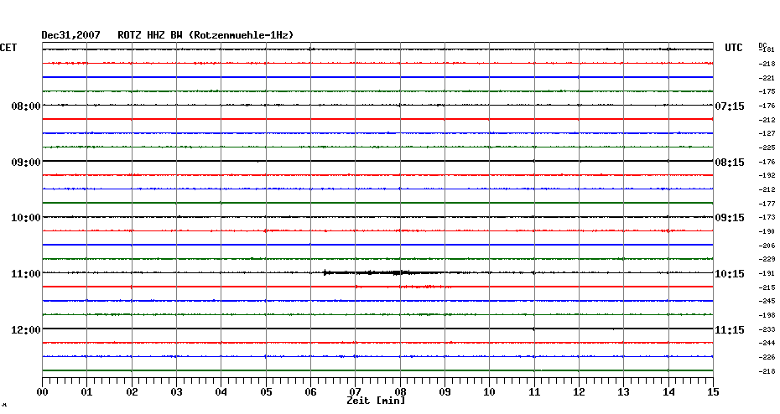Click the DC value -173
The height and width of the screenshot is (414, 780).
click(x=767, y=218)
